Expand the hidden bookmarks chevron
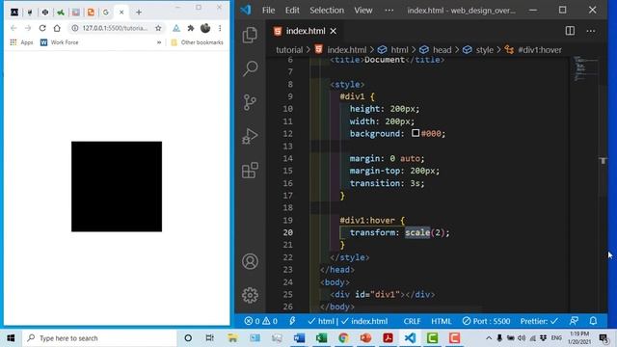 click(x=159, y=42)
